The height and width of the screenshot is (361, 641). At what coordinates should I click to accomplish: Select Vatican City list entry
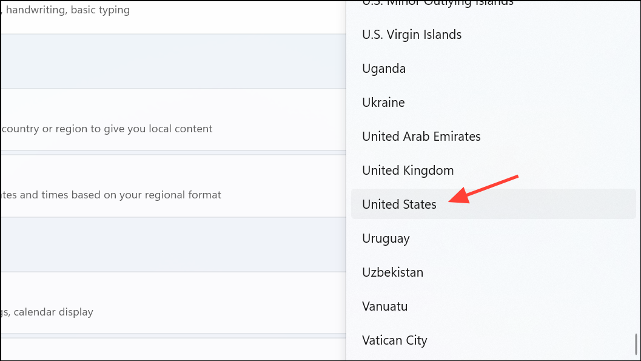394,340
